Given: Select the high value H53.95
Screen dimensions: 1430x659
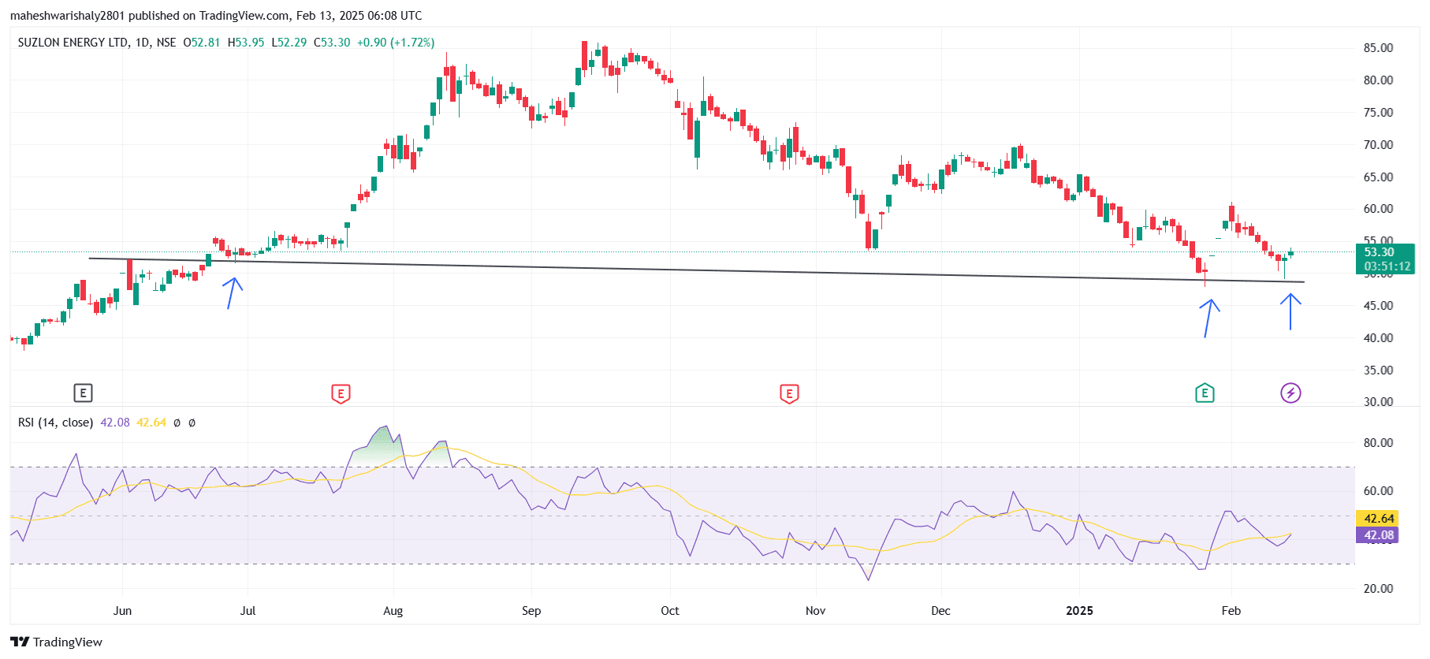Looking at the screenshot, I should (246, 43).
